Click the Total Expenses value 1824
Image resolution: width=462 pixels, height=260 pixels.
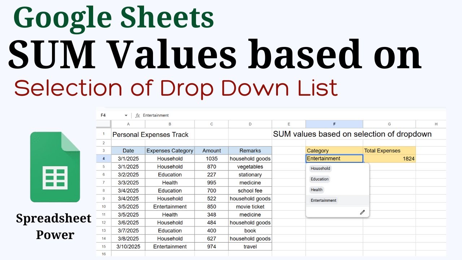389,159
